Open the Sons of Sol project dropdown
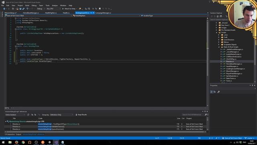The height and width of the screenshot is (145, 257). coord(39,16)
